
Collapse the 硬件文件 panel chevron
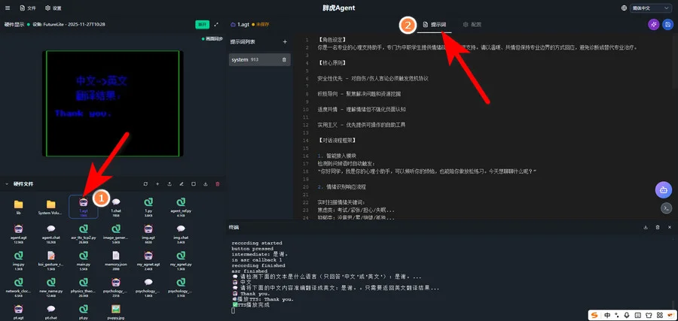click(7, 183)
